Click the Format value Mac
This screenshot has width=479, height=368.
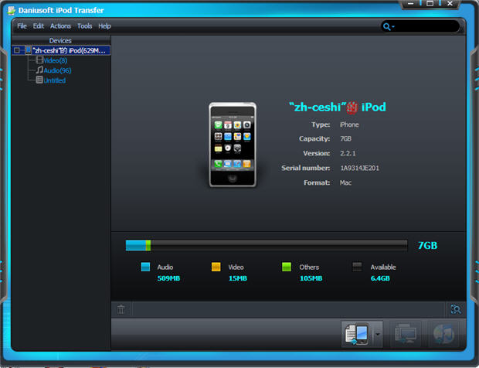345,182
